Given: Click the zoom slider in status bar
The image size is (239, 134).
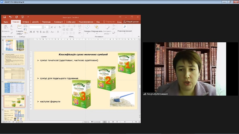Looking at the screenshot, I should pos(125,122).
